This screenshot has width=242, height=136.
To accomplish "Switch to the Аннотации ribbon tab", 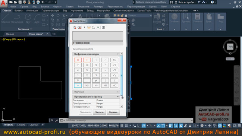I will pyautogui.click(x=32, y=11).
